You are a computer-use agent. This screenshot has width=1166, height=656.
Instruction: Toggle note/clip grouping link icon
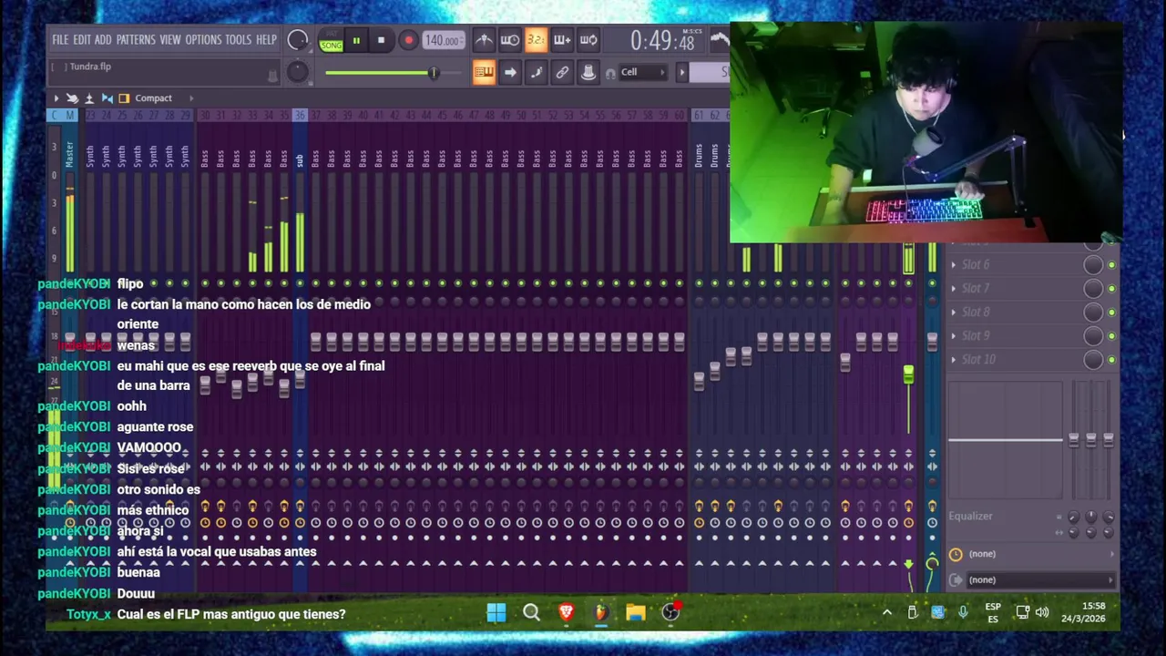562,73
